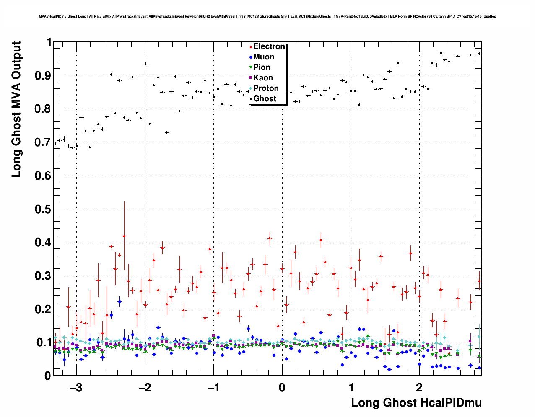Select the Ghost legend label
Screen dimensions: 535x417
265,99
